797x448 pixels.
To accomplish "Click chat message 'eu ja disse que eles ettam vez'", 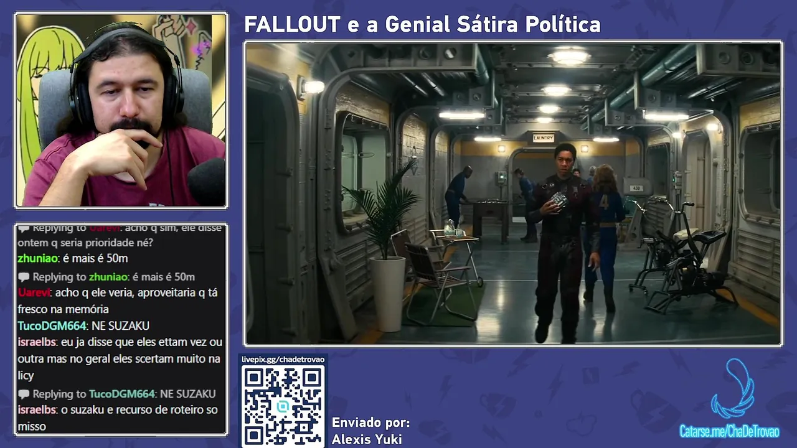I will click(120, 359).
